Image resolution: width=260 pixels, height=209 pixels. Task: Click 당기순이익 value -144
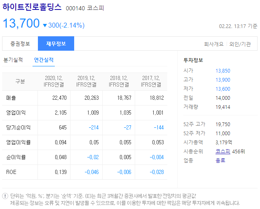click(x=159, y=127)
